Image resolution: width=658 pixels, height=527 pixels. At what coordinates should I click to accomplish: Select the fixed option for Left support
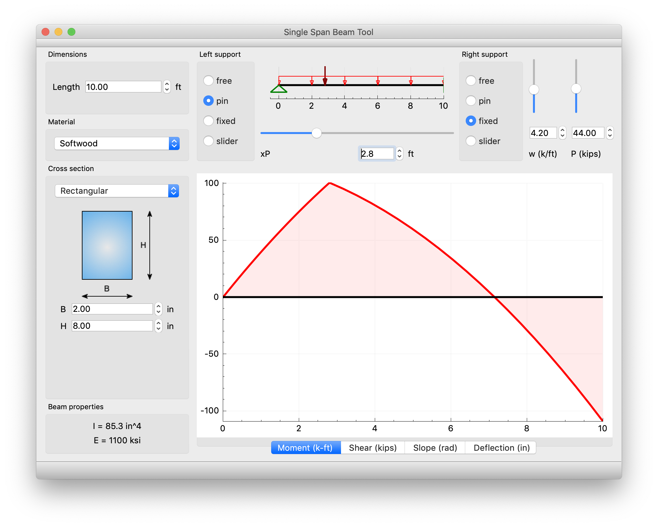point(209,121)
